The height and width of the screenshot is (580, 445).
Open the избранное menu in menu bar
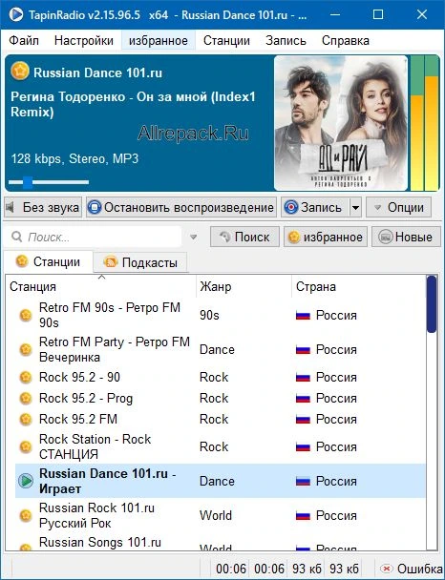159,40
